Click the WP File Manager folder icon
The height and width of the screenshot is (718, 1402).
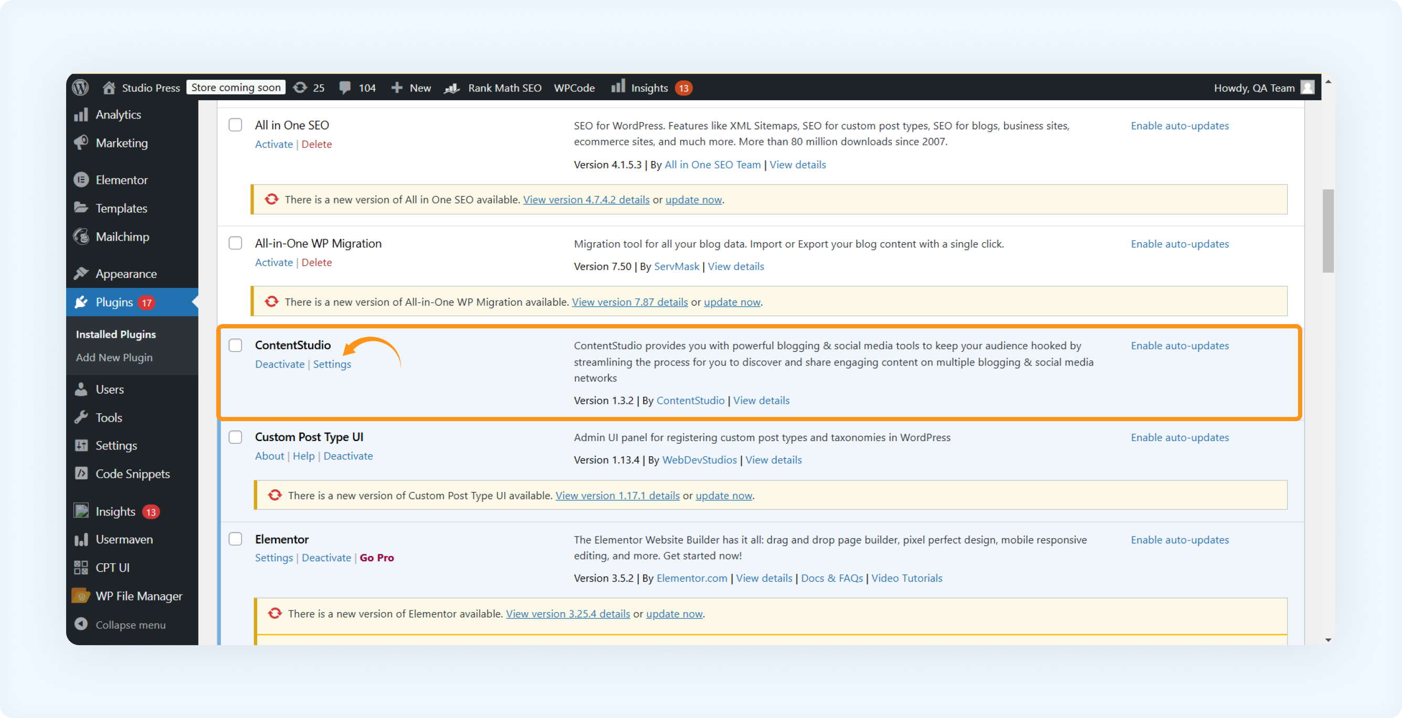coord(81,596)
